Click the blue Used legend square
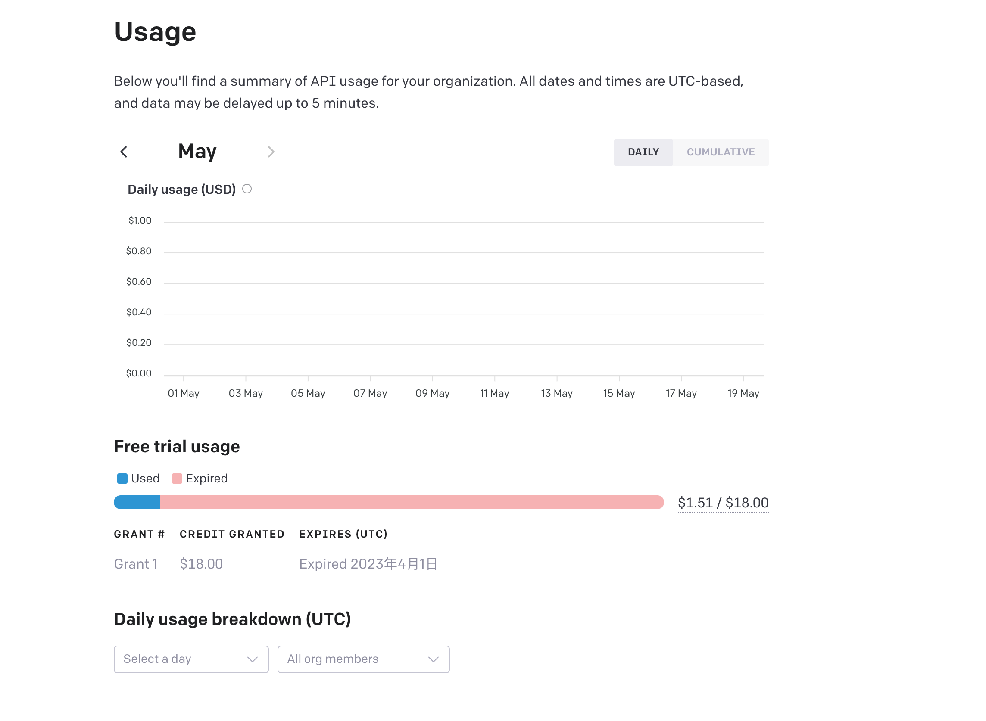Screen dimensions: 986x721 tap(122, 479)
